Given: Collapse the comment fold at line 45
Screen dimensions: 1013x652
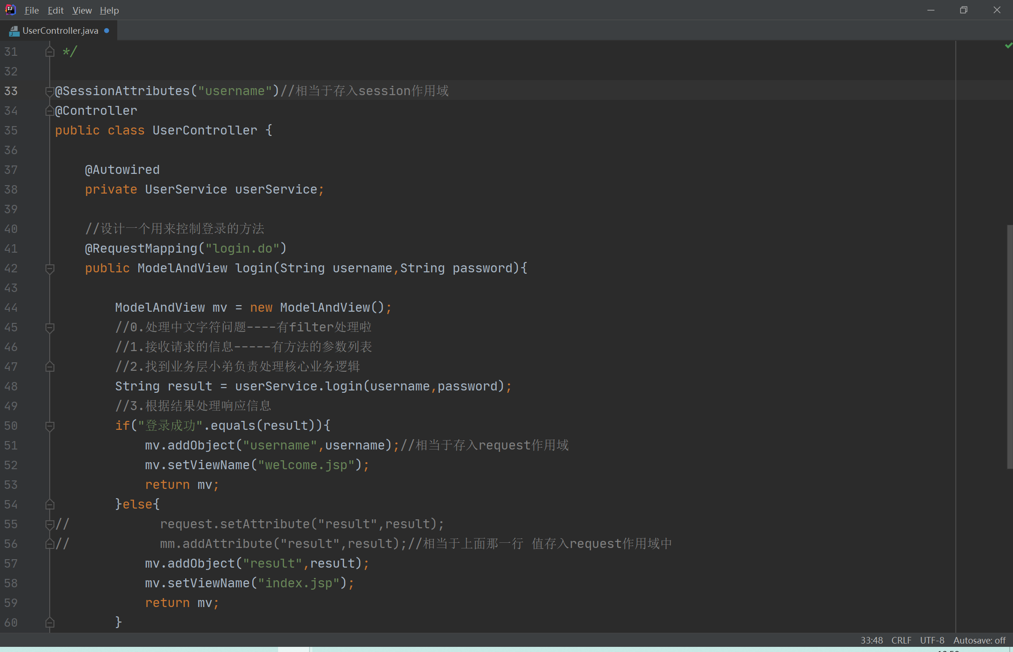Looking at the screenshot, I should (50, 327).
